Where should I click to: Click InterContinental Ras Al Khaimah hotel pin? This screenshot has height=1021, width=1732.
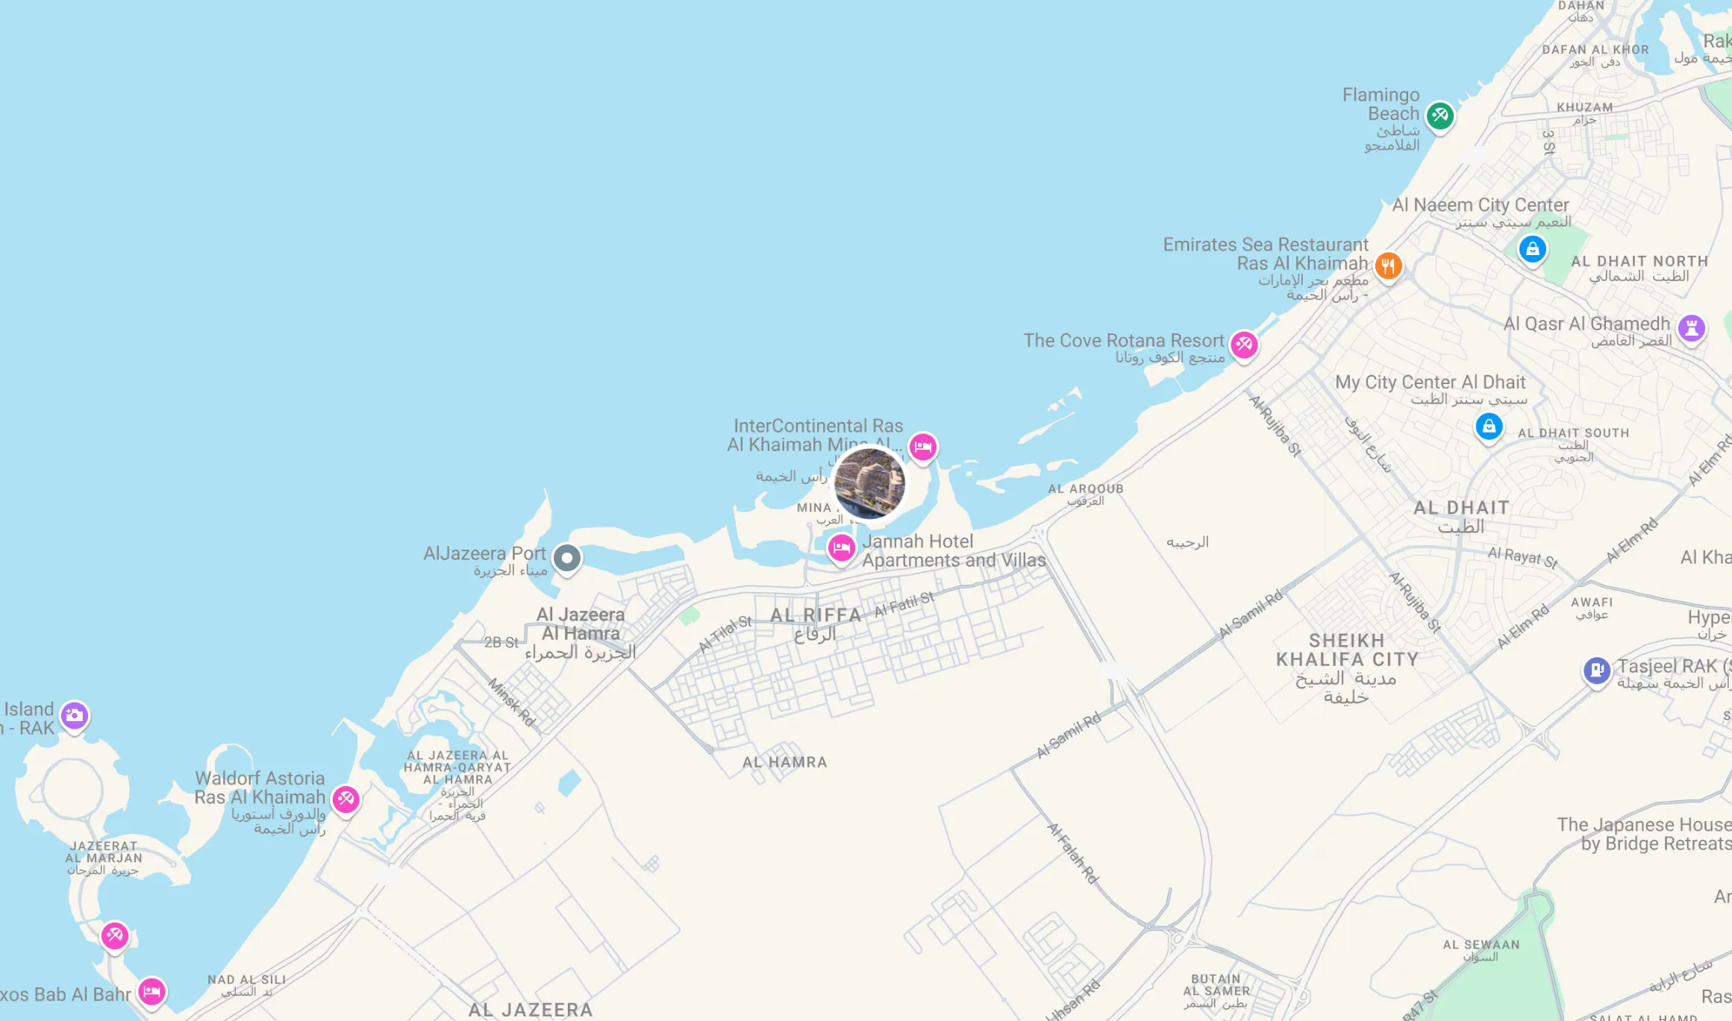click(923, 447)
